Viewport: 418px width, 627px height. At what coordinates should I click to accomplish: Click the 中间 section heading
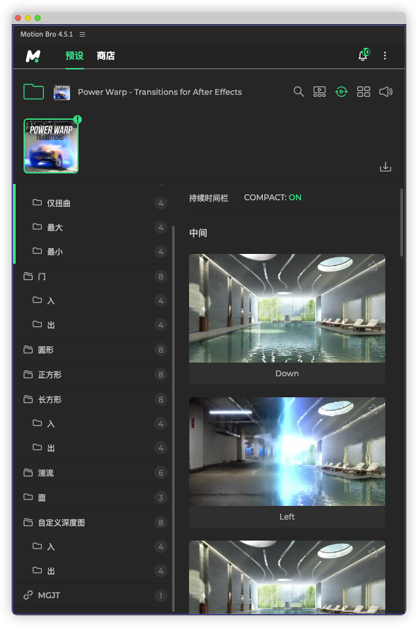coord(198,233)
